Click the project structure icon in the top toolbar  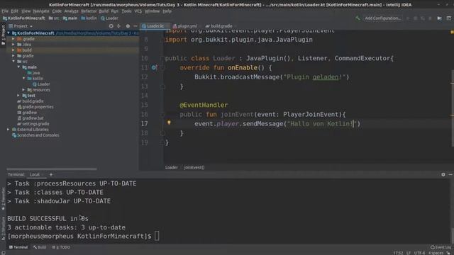click(439, 18)
